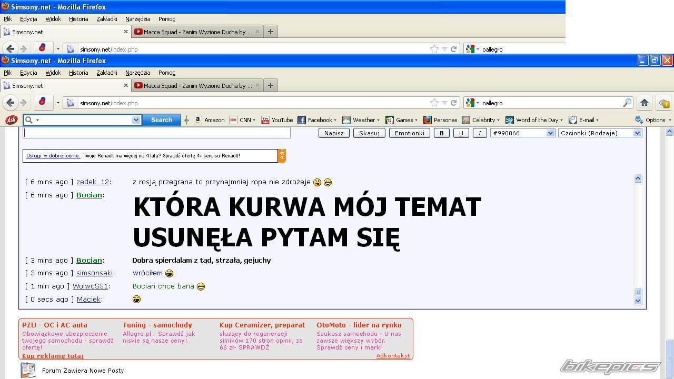Open the Amazon toolbar shortcut
This screenshot has height=379, width=674.
tap(209, 120)
